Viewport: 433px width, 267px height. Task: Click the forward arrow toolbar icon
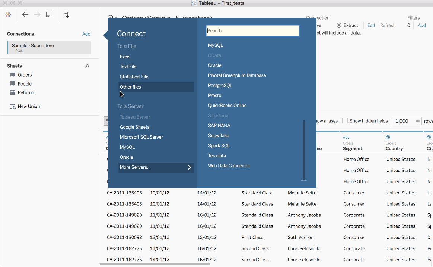coord(37,15)
